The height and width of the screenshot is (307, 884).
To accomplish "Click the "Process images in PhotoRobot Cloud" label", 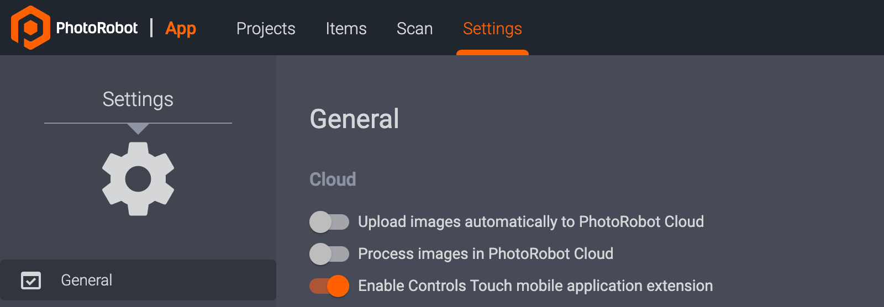I will [x=485, y=254].
